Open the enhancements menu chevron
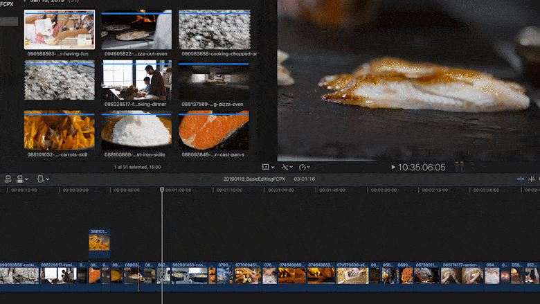 point(291,167)
